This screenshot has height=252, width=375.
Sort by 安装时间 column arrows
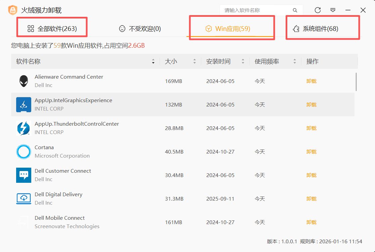(243, 61)
